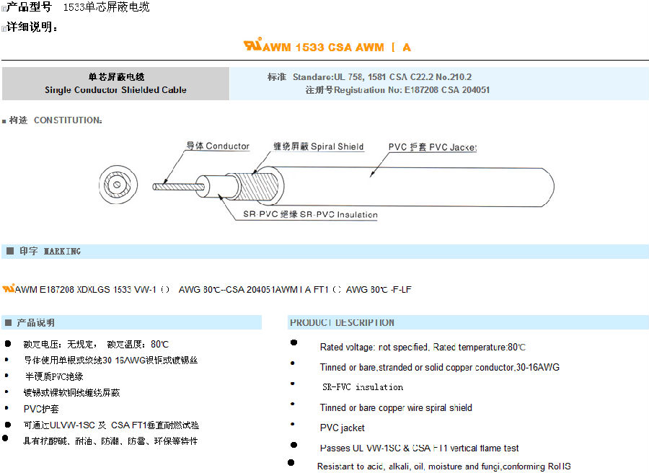Viewport: 649px width, 473px height.
Task: Click the 镀锡或裸软铜线缠绕屏蔽 line
Action: [x=71, y=392]
